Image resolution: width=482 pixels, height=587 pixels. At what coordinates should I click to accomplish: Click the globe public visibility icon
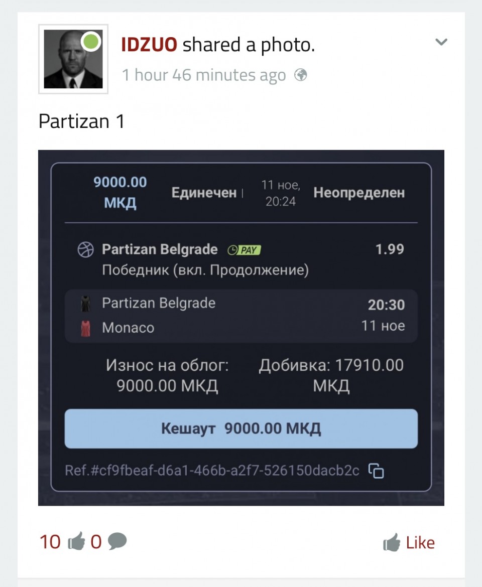(x=300, y=75)
